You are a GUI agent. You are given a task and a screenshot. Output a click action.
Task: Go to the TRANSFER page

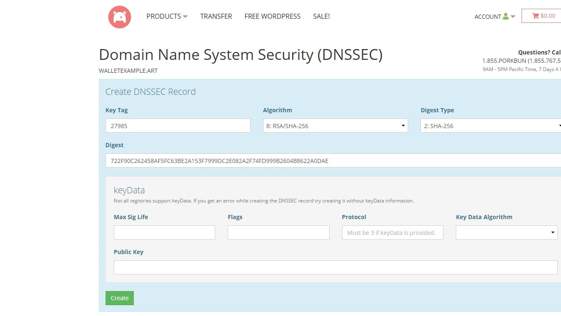click(x=216, y=16)
